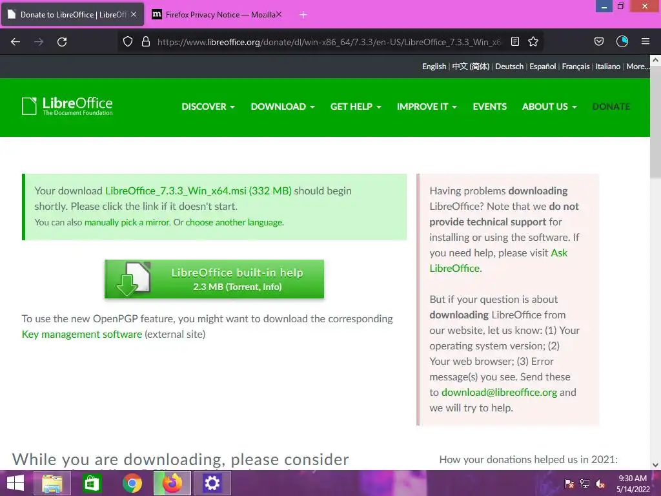Go back using the browser back arrow
Screen dimensions: 661x496
15,42
